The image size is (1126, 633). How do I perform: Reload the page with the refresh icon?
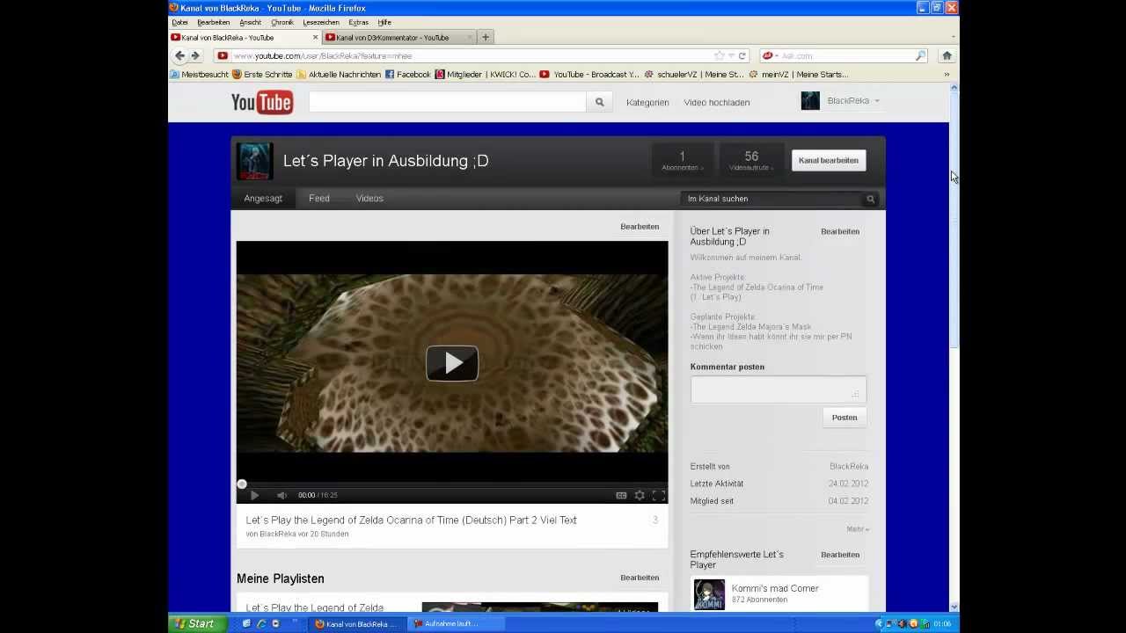[742, 55]
